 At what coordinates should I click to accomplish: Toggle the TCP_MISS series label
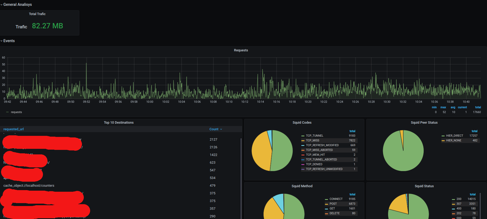[x=313, y=141]
